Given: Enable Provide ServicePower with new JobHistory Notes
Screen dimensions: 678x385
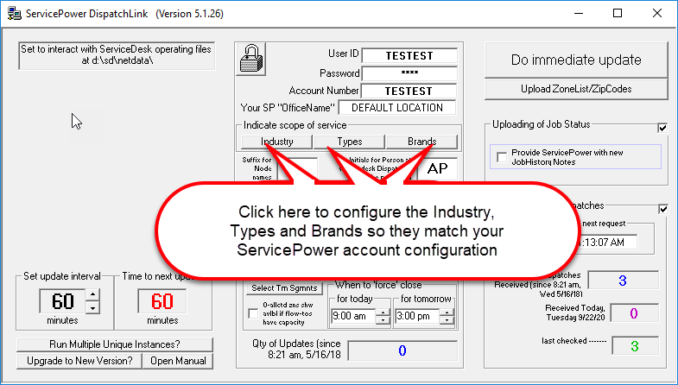Looking at the screenshot, I should [503, 156].
